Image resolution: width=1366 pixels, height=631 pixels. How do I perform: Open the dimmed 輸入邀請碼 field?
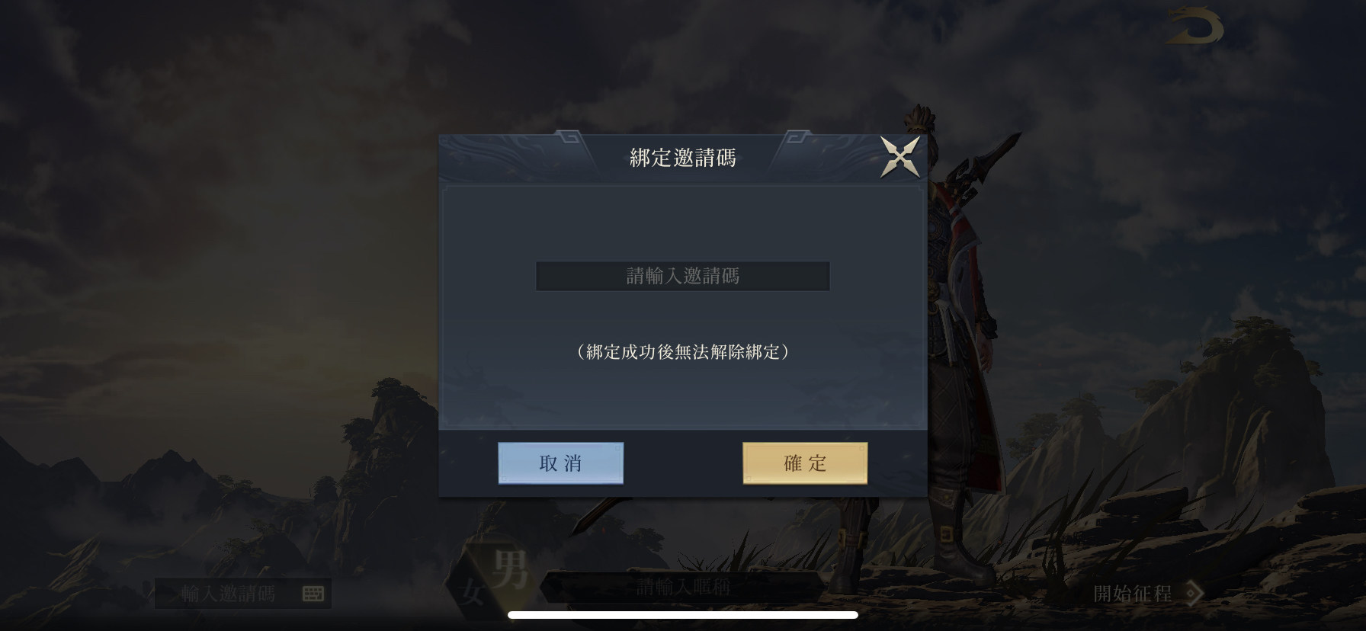(242, 593)
